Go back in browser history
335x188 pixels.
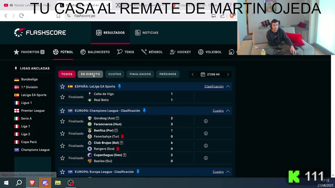pyautogui.click(x=6, y=16)
